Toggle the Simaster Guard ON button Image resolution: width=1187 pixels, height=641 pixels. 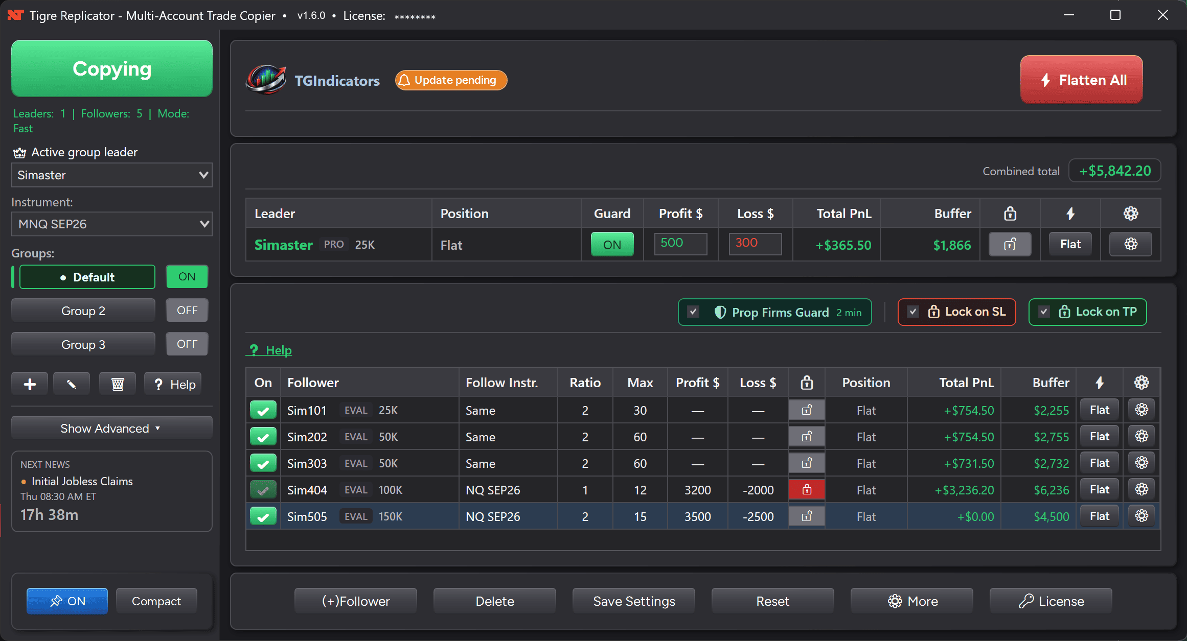612,244
